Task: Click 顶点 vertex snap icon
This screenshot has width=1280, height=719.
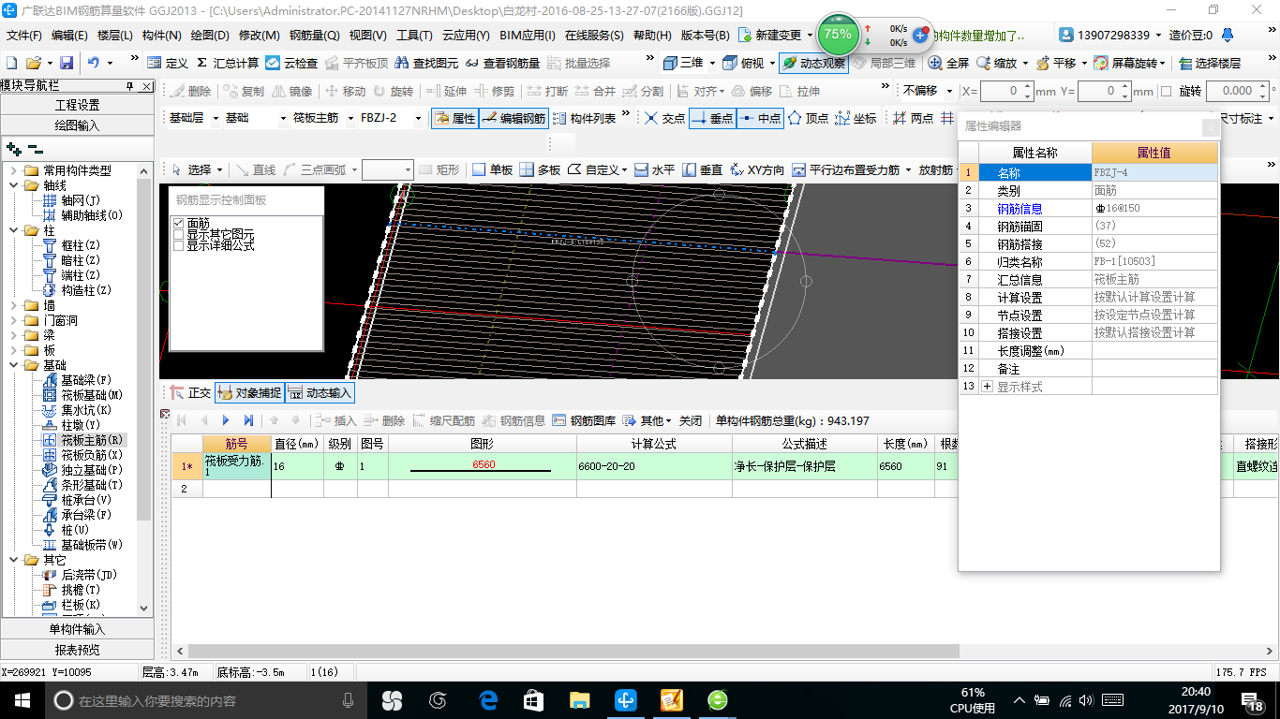Action: tap(808, 118)
